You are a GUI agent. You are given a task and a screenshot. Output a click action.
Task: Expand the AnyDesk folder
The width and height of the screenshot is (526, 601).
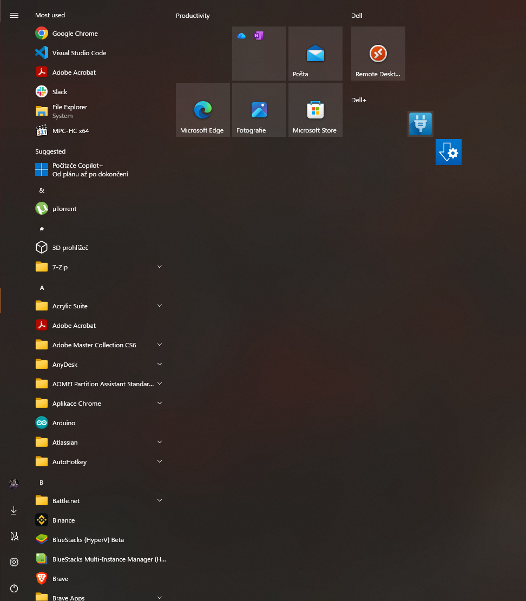[x=159, y=364]
